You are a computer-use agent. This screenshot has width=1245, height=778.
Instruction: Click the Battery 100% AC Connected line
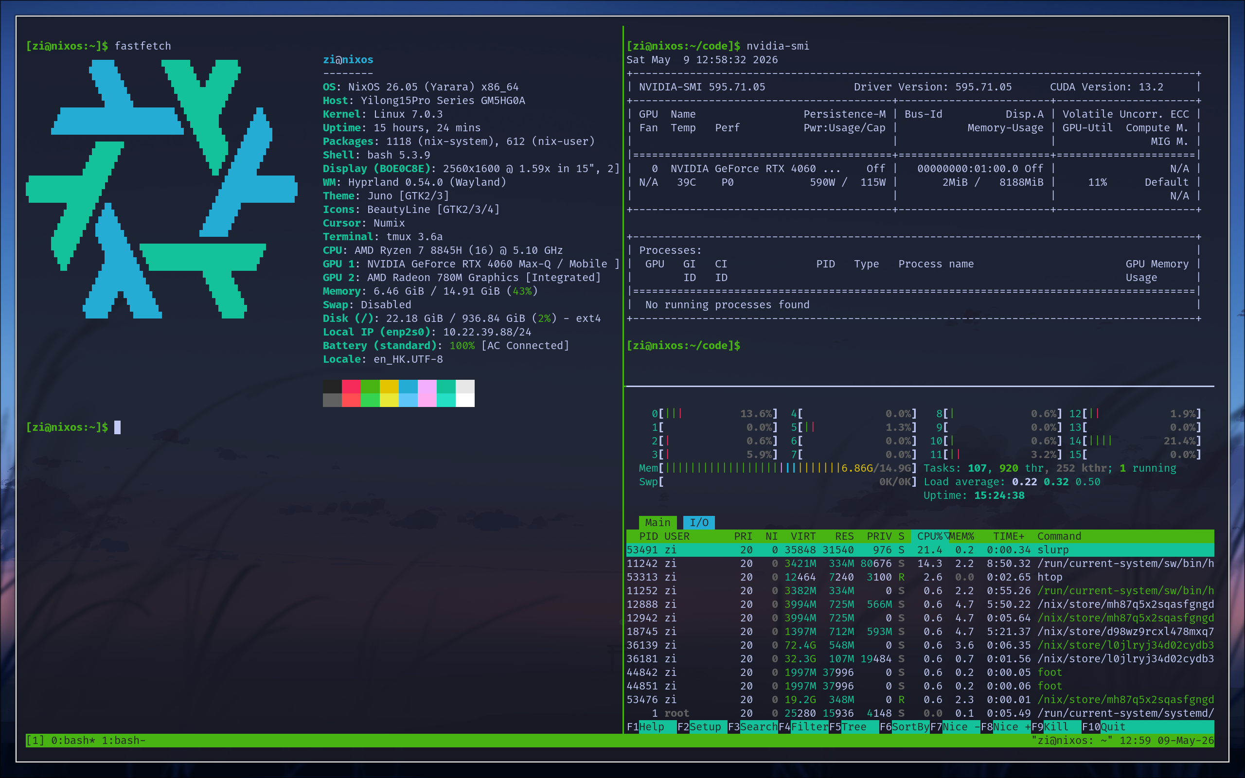point(446,345)
